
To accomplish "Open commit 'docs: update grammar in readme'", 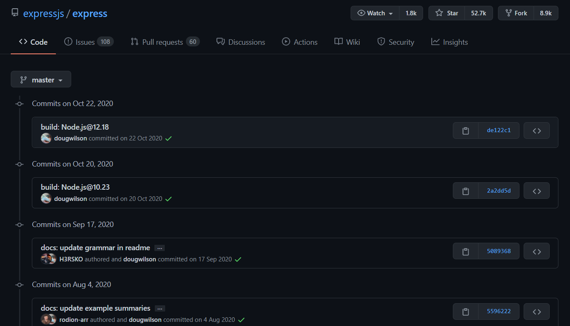I will (96, 248).
